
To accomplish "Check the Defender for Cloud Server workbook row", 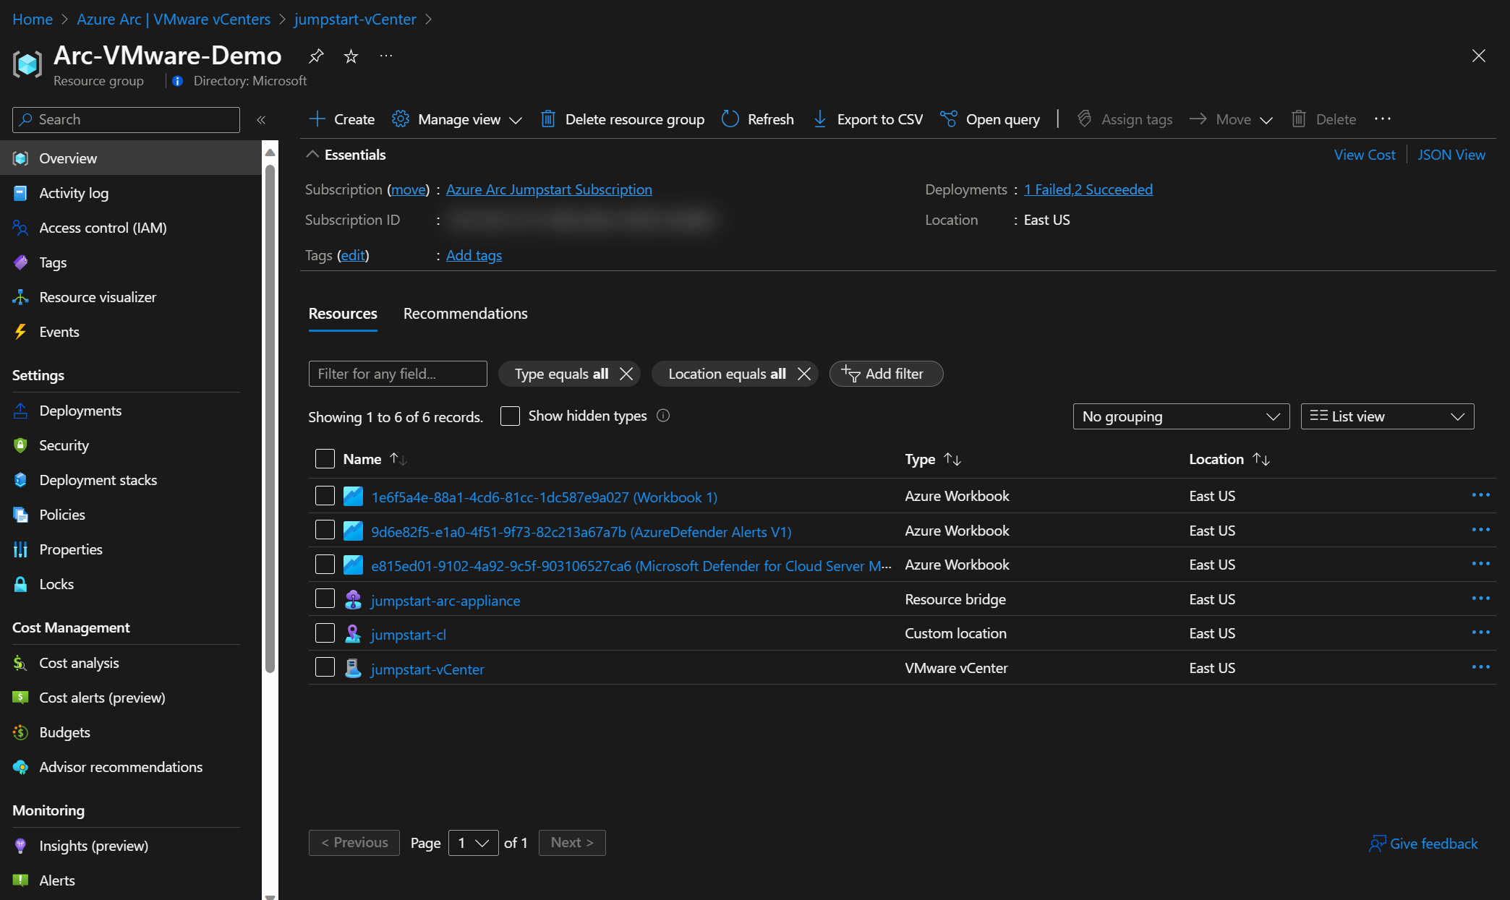I will pos(325,565).
